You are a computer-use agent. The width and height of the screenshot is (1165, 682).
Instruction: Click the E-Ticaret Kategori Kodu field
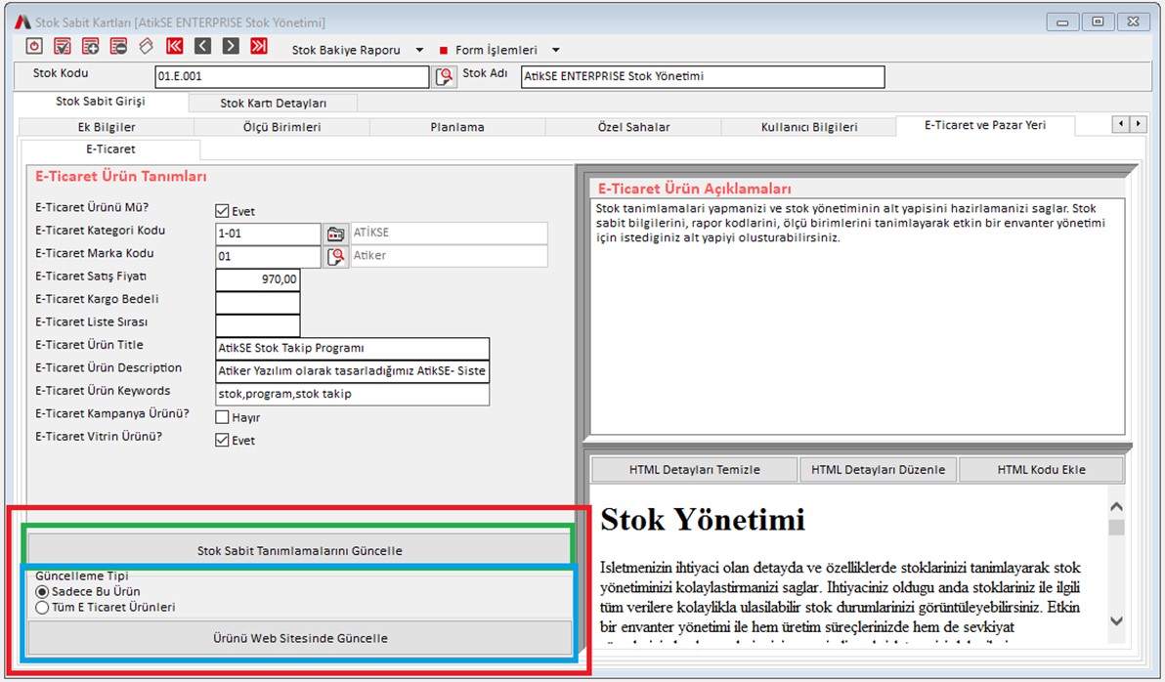[x=268, y=234]
